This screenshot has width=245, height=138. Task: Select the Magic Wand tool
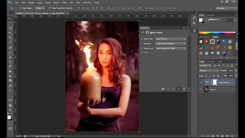(10, 33)
